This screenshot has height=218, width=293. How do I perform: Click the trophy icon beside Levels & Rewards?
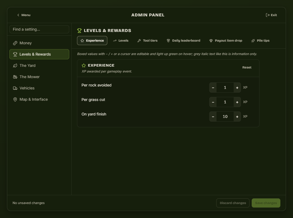(x=15, y=54)
